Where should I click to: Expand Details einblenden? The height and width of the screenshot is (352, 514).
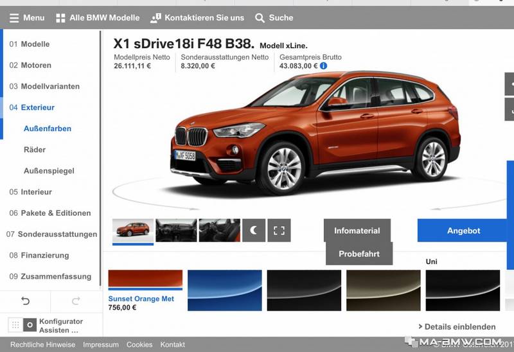[x=457, y=327]
